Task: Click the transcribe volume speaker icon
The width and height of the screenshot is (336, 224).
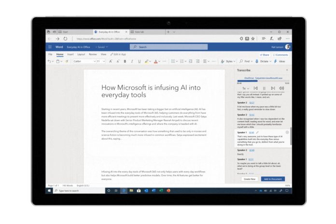Action: click(x=281, y=88)
